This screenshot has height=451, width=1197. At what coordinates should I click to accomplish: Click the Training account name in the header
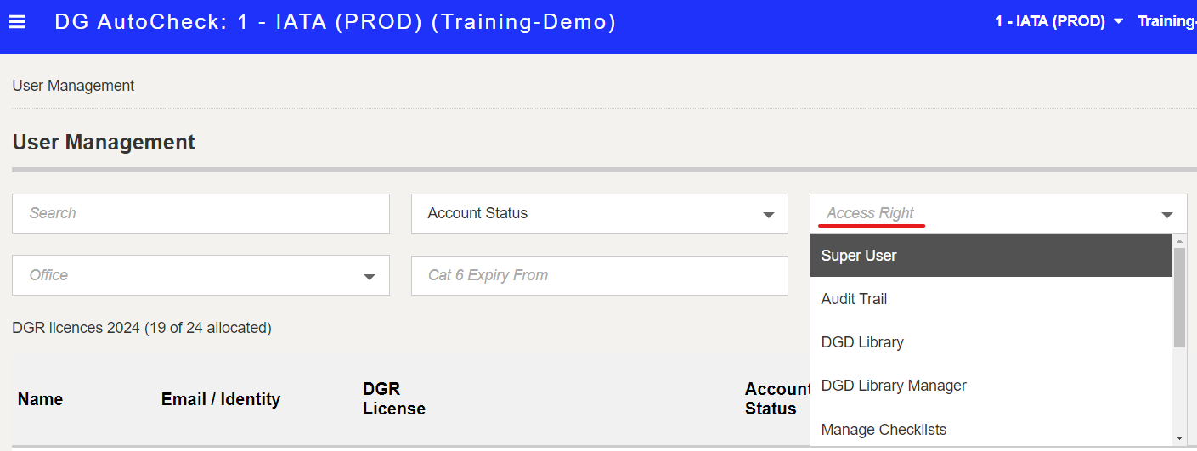(x=1166, y=22)
